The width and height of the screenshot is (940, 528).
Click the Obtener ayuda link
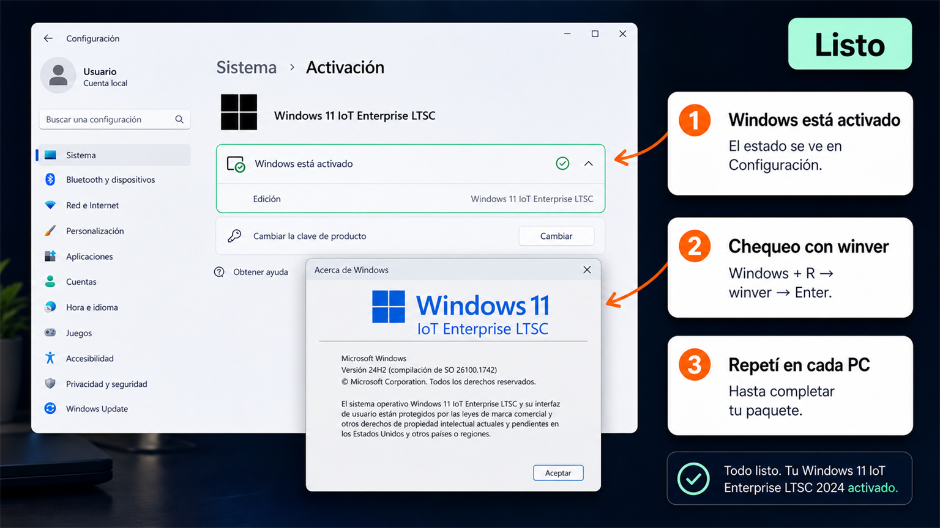pos(261,272)
